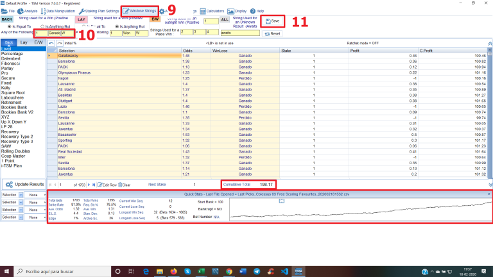Launch Firefox from taskbar
This screenshot has height=277, width=493.
(x=173, y=271)
